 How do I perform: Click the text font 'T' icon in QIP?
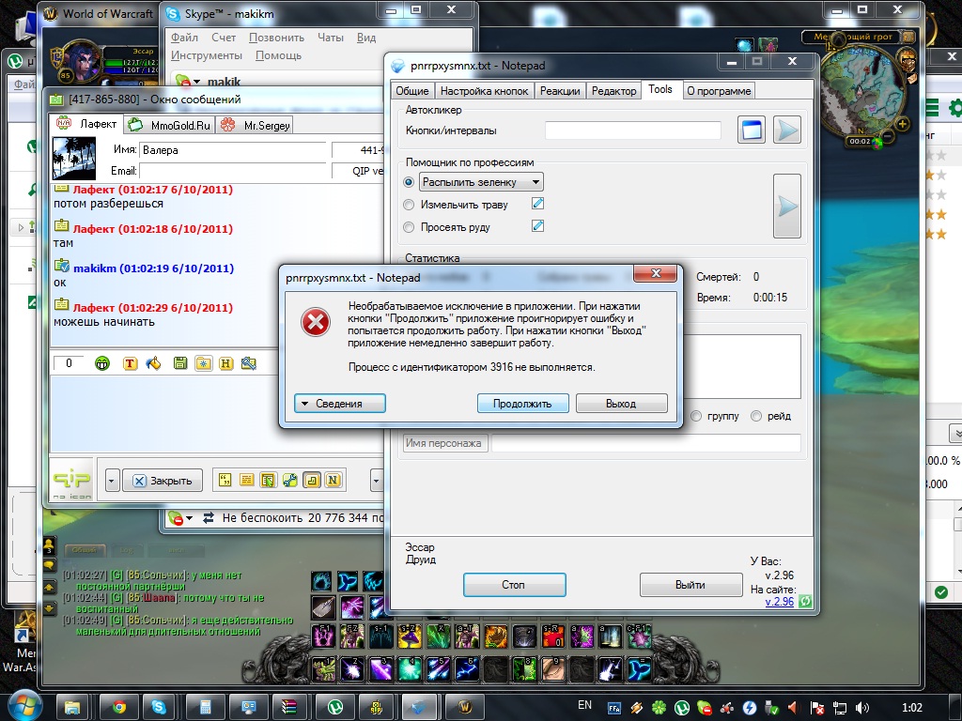[130, 363]
